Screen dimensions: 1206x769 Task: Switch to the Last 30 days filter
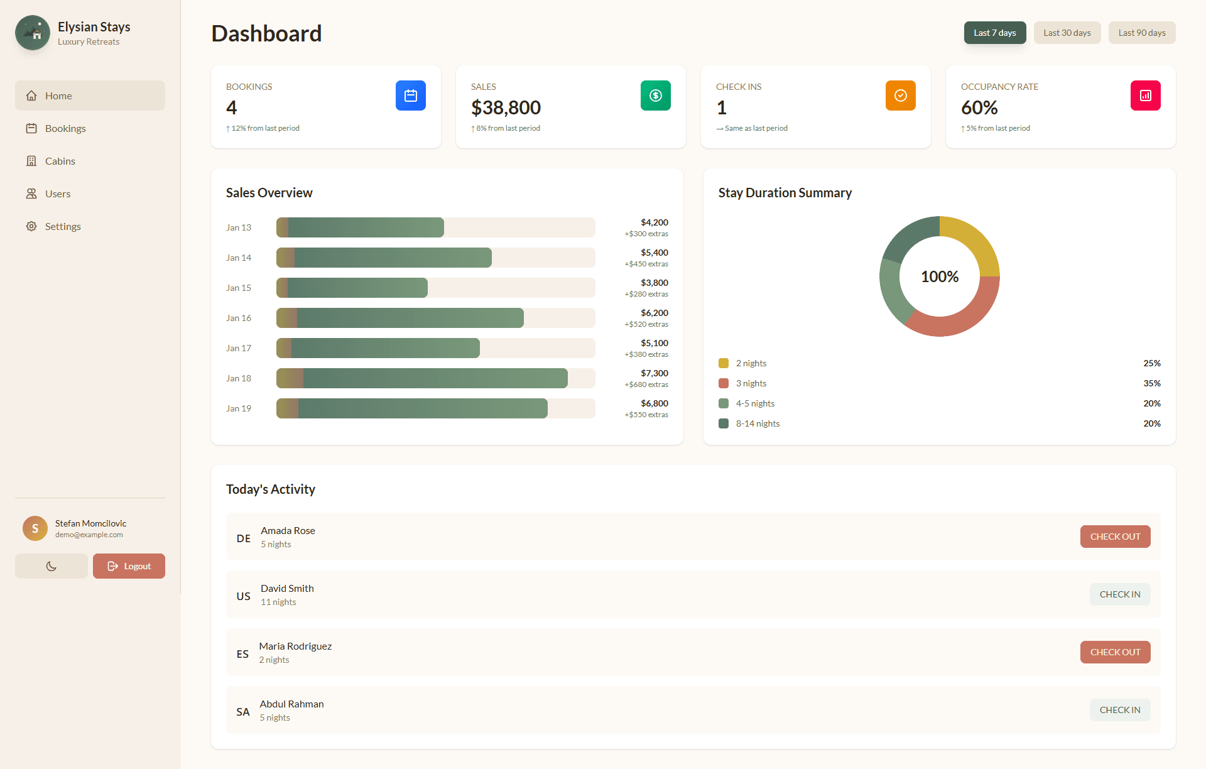(x=1067, y=33)
